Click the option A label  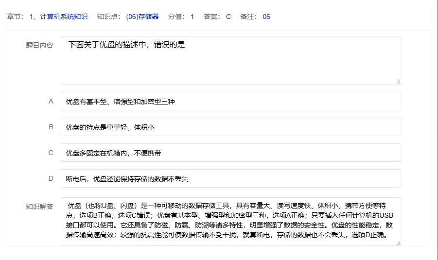[x=51, y=102]
